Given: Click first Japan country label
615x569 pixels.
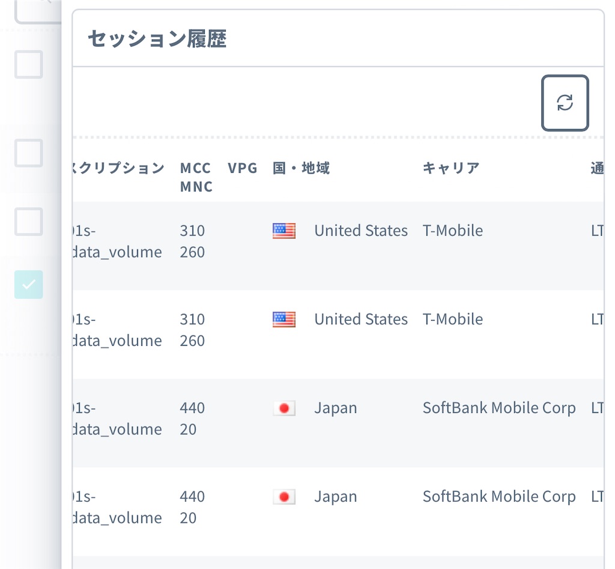Looking at the screenshot, I should [x=336, y=408].
